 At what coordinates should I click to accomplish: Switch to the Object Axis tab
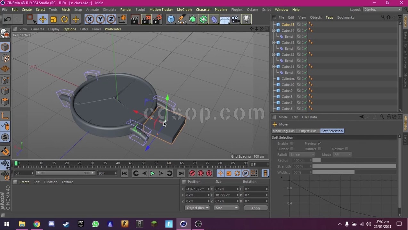pyautogui.click(x=308, y=131)
